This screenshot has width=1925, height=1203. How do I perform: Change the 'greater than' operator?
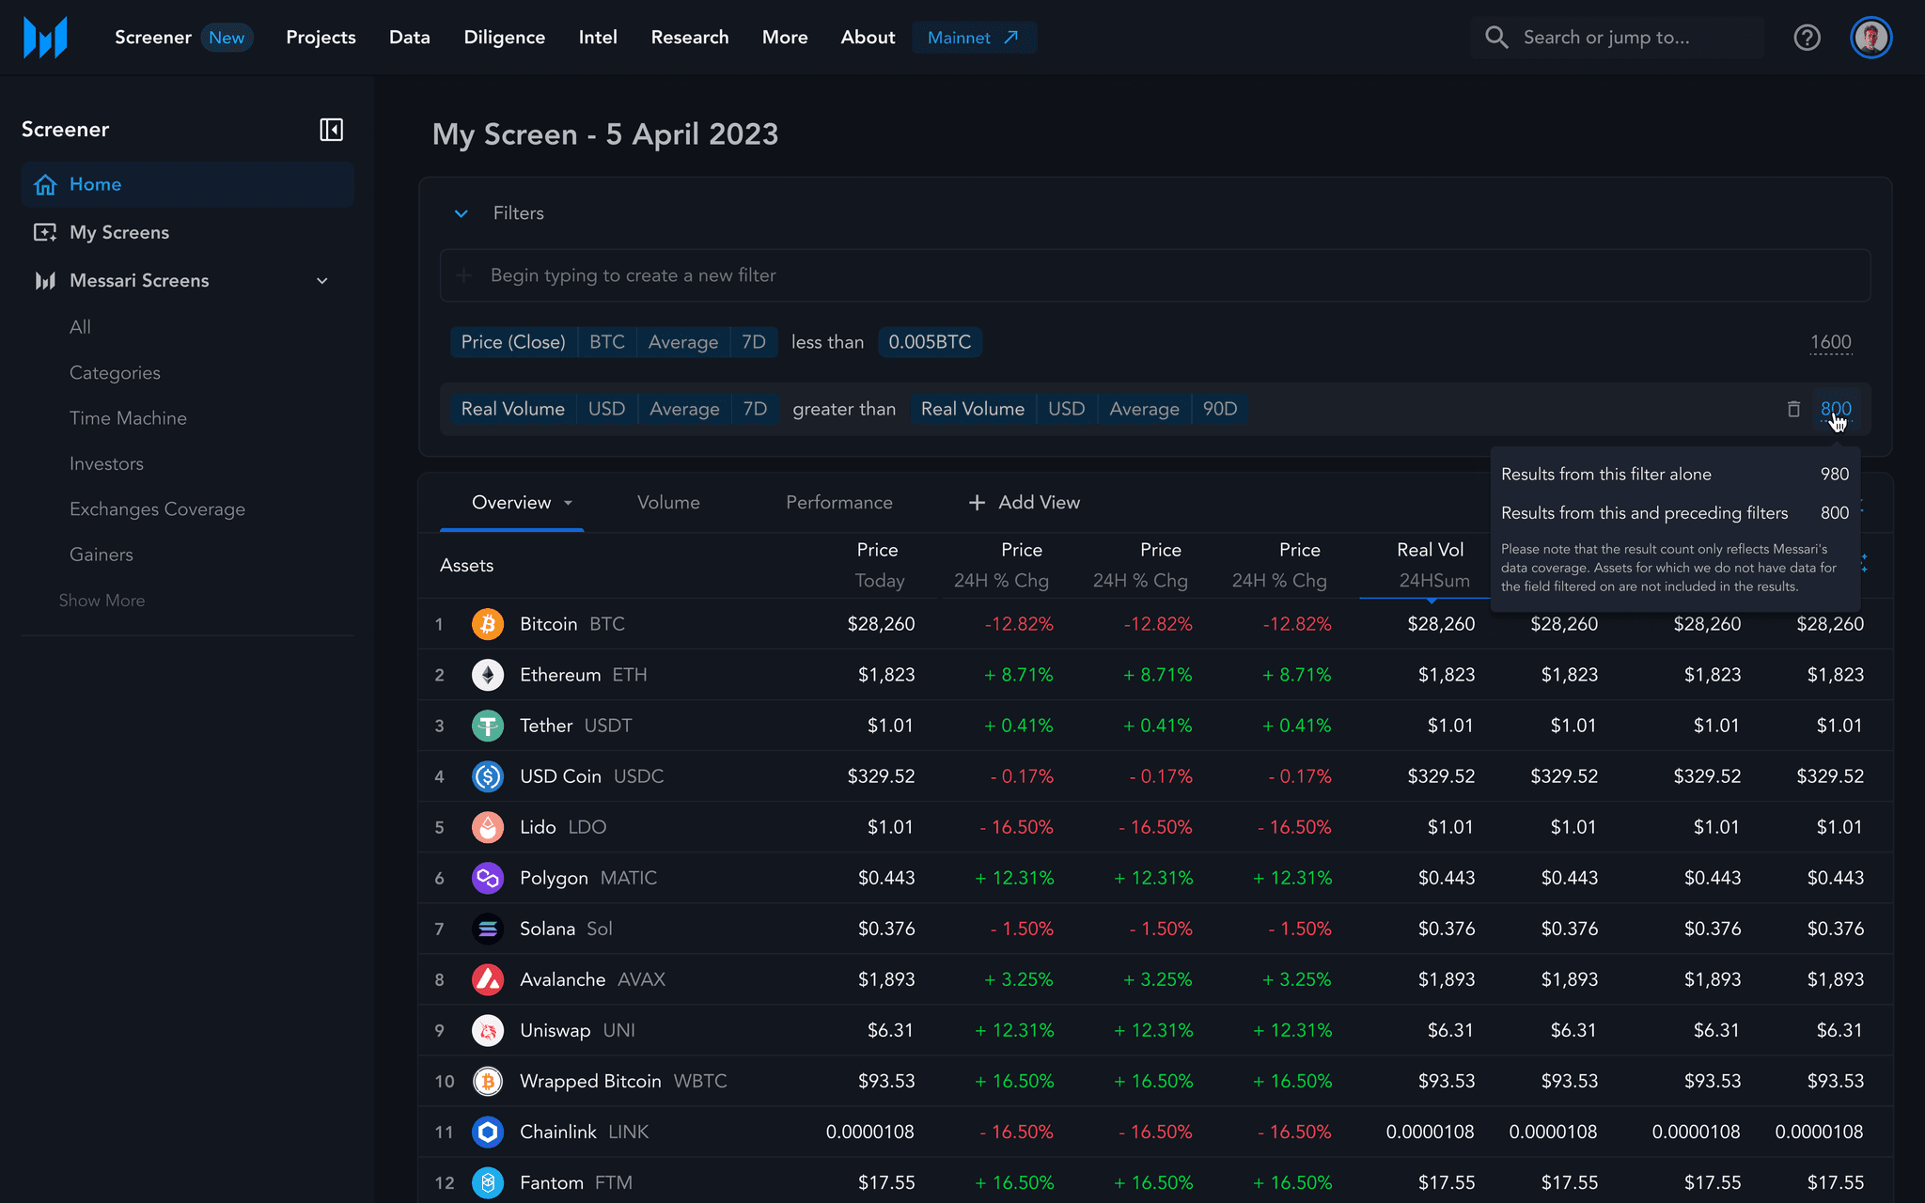[844, 409]
